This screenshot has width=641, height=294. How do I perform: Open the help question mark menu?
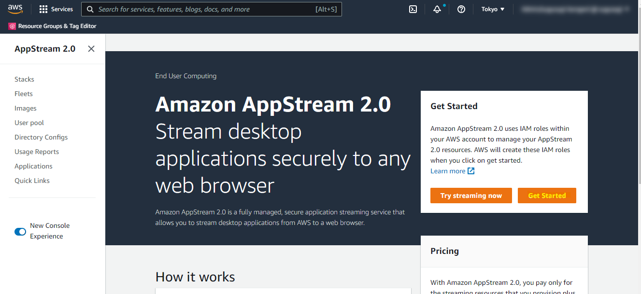tap(461, 9)
